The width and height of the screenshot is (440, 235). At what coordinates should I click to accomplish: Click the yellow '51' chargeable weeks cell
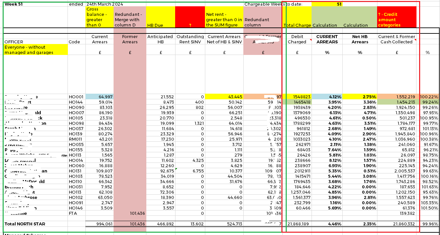point(327,4)
